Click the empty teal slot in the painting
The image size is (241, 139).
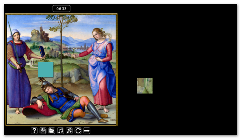pyautogui.click(x=46, y=70)
